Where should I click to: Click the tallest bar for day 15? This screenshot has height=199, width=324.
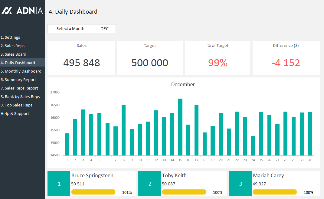click(180, 127)
